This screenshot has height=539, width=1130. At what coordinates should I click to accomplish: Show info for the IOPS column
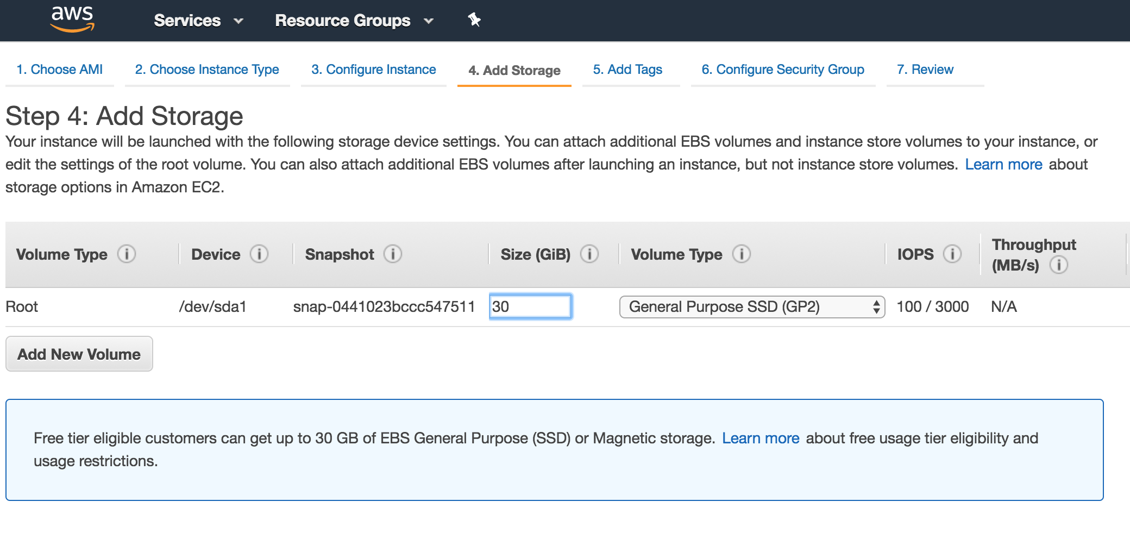[x=952, y=254]
